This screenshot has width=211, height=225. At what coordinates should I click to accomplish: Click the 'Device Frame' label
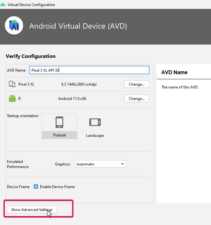click(18, 187)
